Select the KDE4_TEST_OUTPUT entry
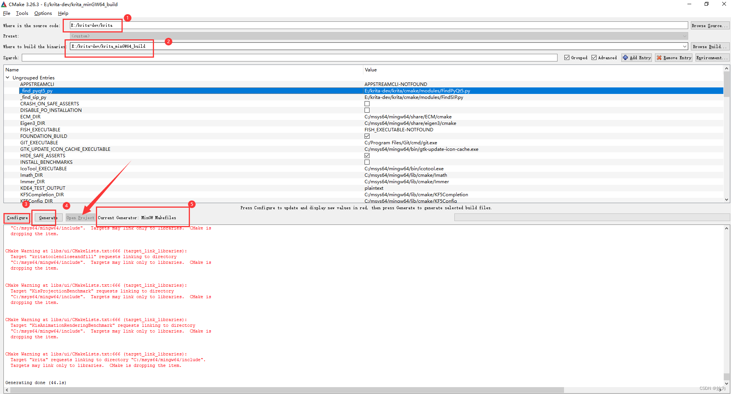The image size is (731, 394). pos(43,188)
